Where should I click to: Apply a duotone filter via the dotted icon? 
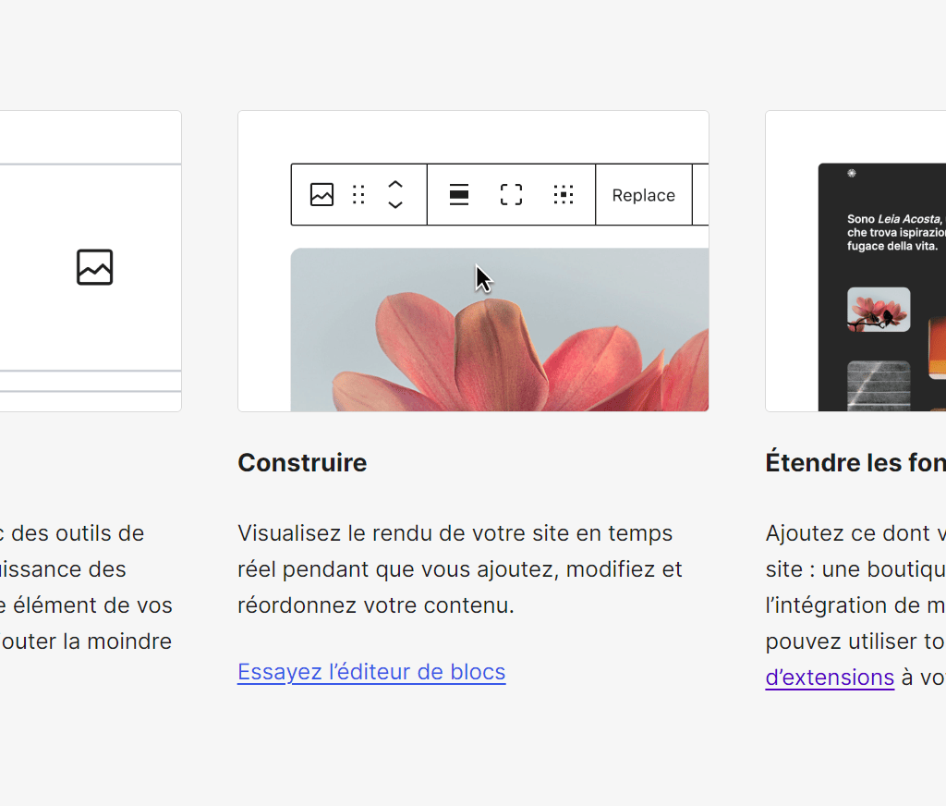(x=564, y=194)
